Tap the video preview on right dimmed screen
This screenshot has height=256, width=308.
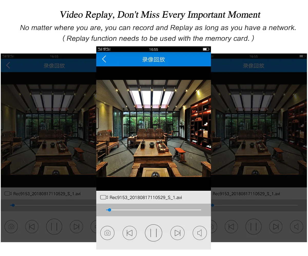pos(259,130)
